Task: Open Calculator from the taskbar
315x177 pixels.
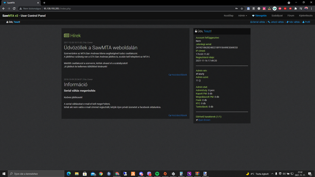Action: pos(181,174)
